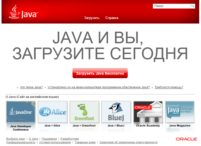Open the Java Magazine thumbnail

(x=180, y=112)
